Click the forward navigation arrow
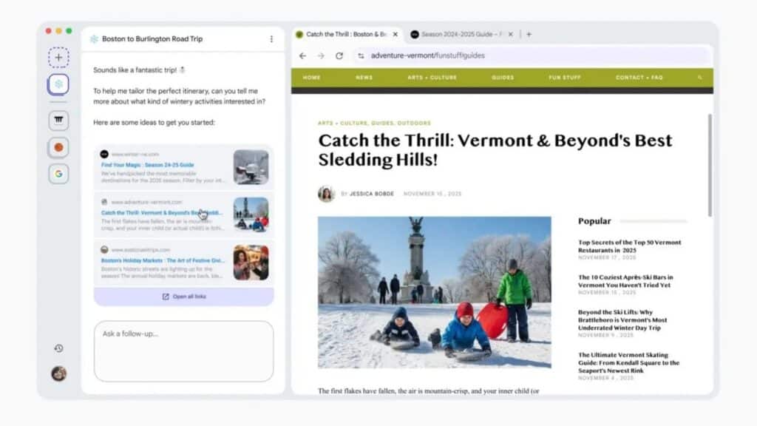The image size is (757, 426). pyautogui.click(x=321, y=55)
